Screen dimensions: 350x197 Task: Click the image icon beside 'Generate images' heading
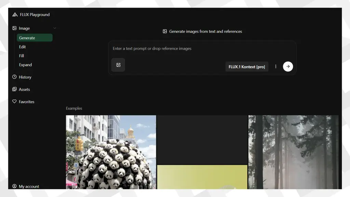coord(165,31)
